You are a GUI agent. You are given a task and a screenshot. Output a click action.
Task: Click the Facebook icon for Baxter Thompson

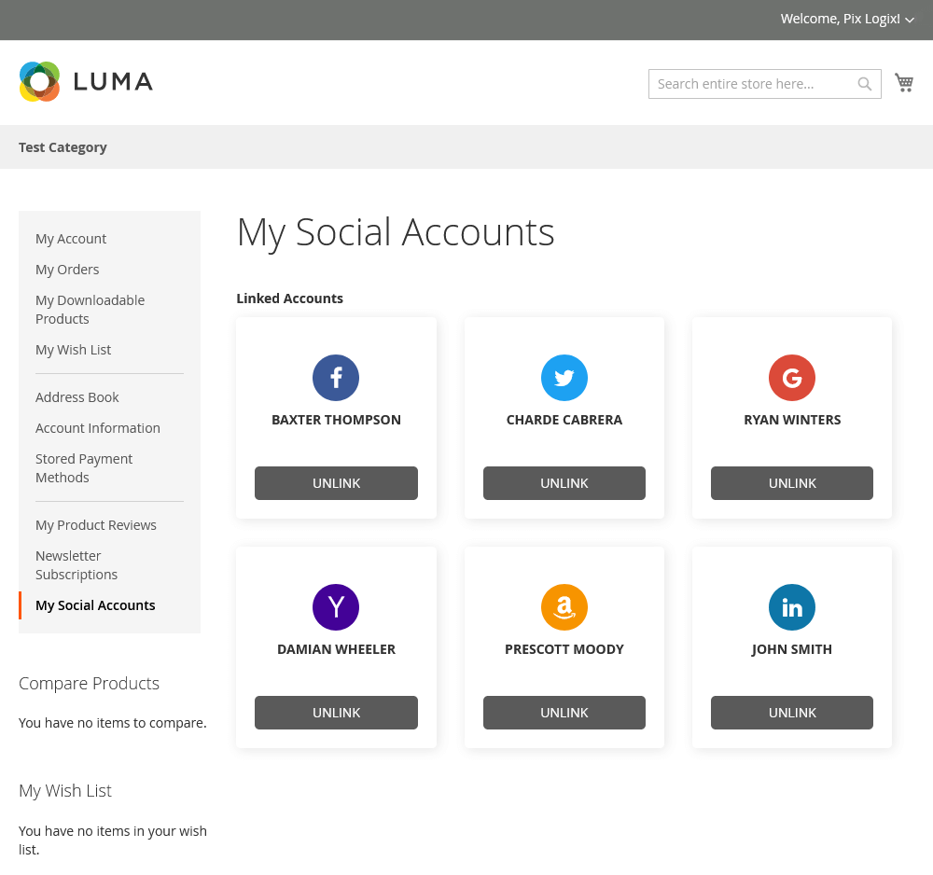[x=336, y=378]
